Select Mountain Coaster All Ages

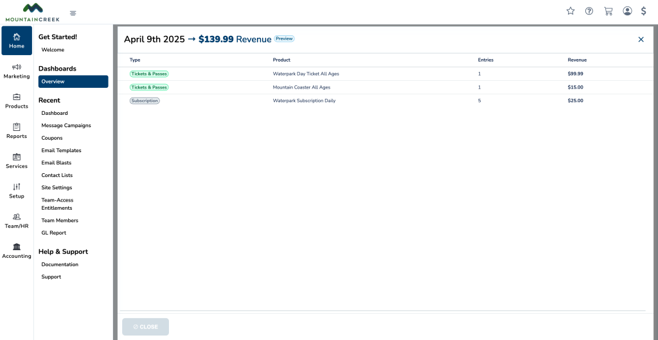coord(302,87)
